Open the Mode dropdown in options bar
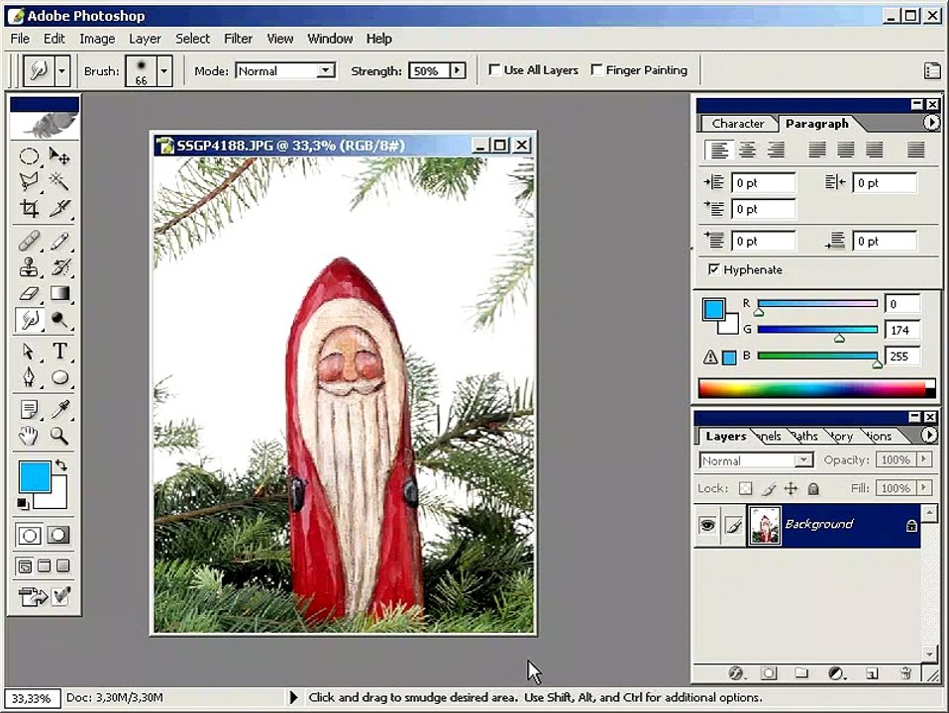Image resolution: width=949 pixels, height=713 pixels. 326,71
